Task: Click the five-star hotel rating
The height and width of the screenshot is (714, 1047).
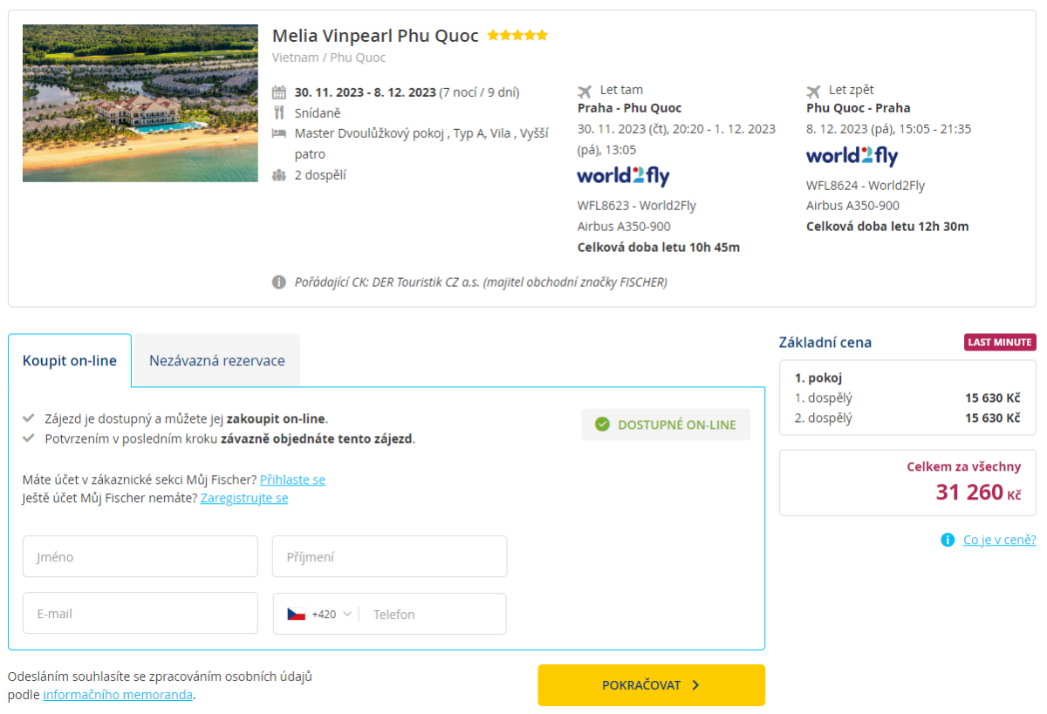Action: click(517, 36)
